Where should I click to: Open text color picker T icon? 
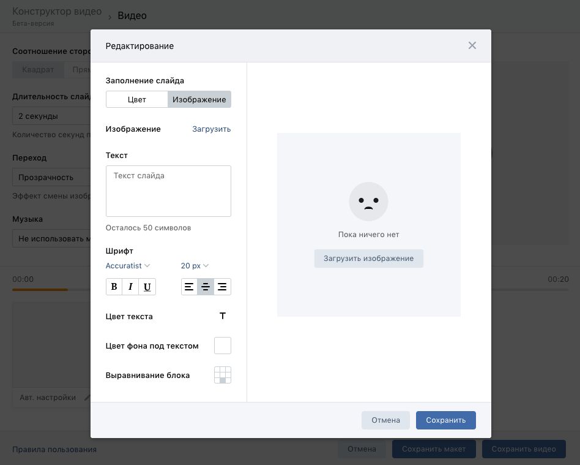pyautogui.click(x=223, y=316)
